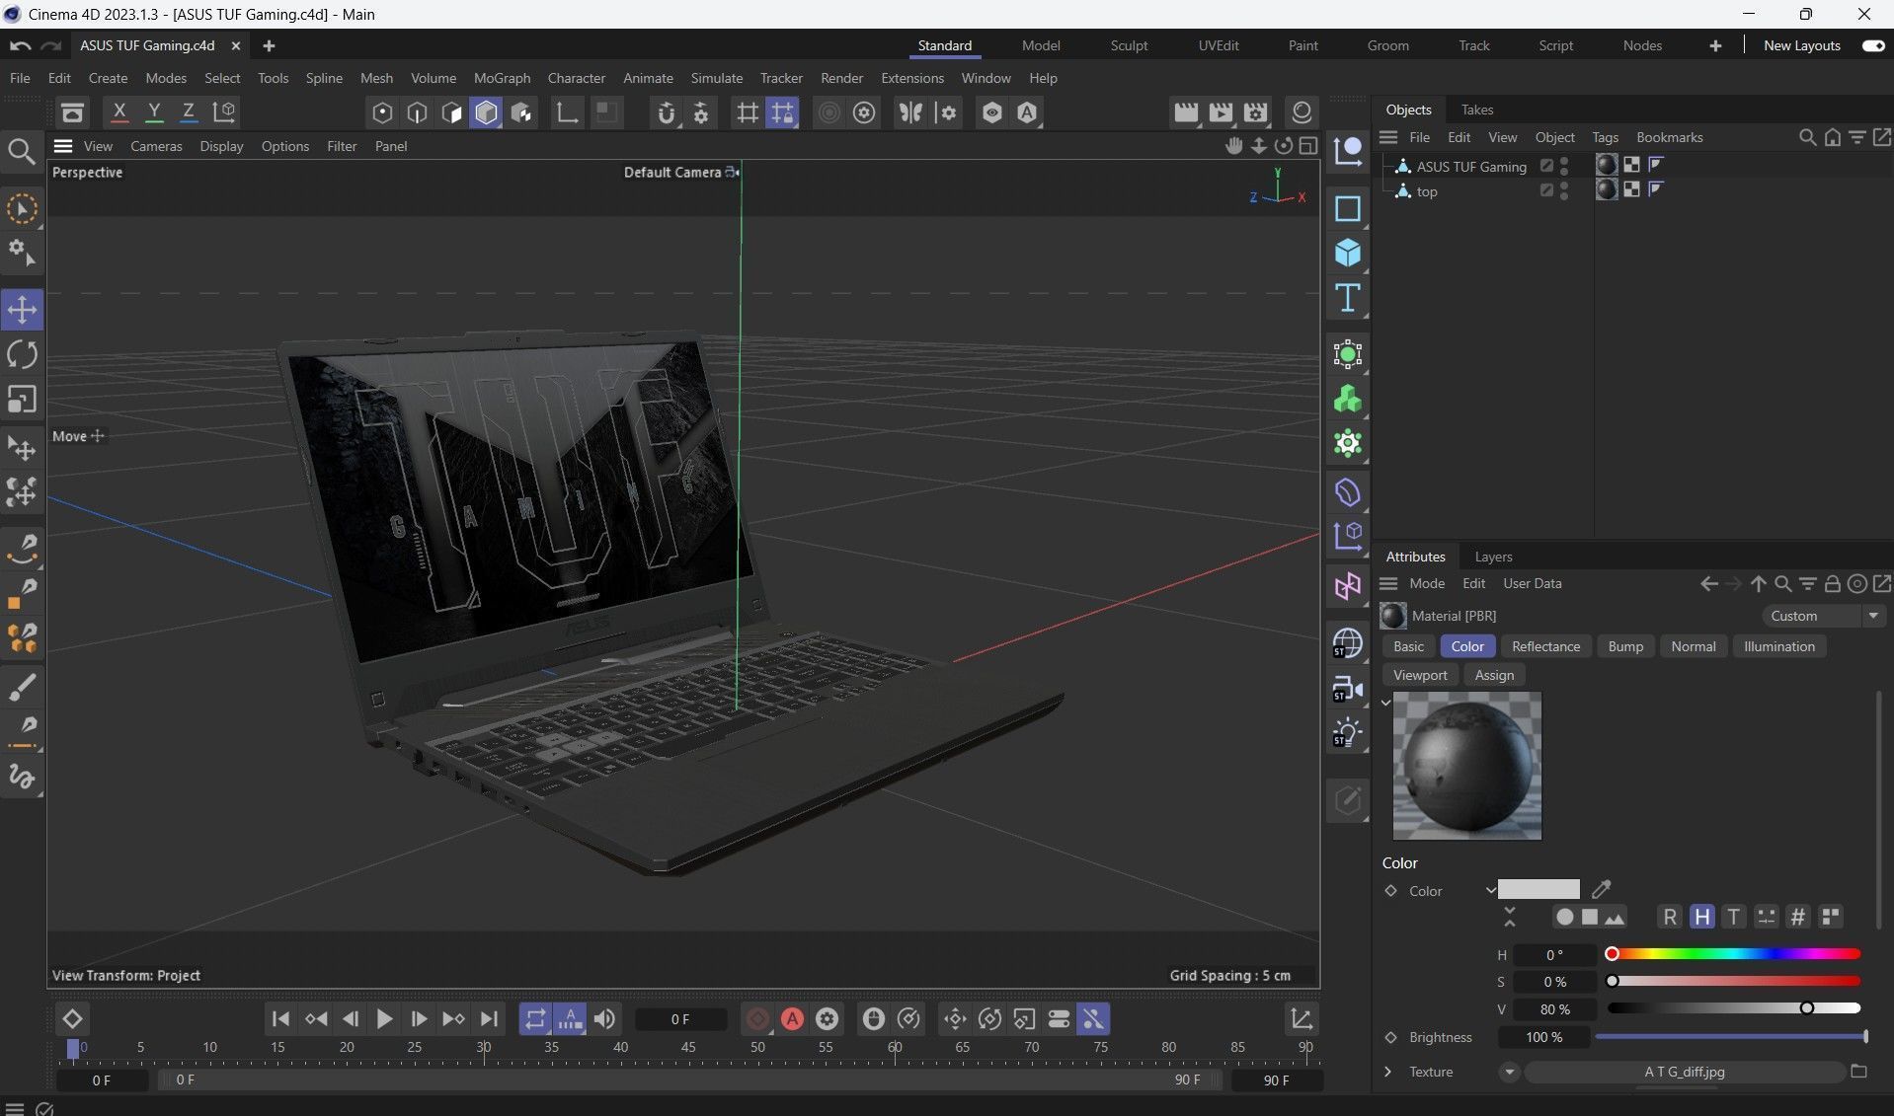The width and height of the screenshot is (1894, 1116).
Task: Collapse the color chooser arrows
Action: pyautogui.click(x=1509, y=917)
